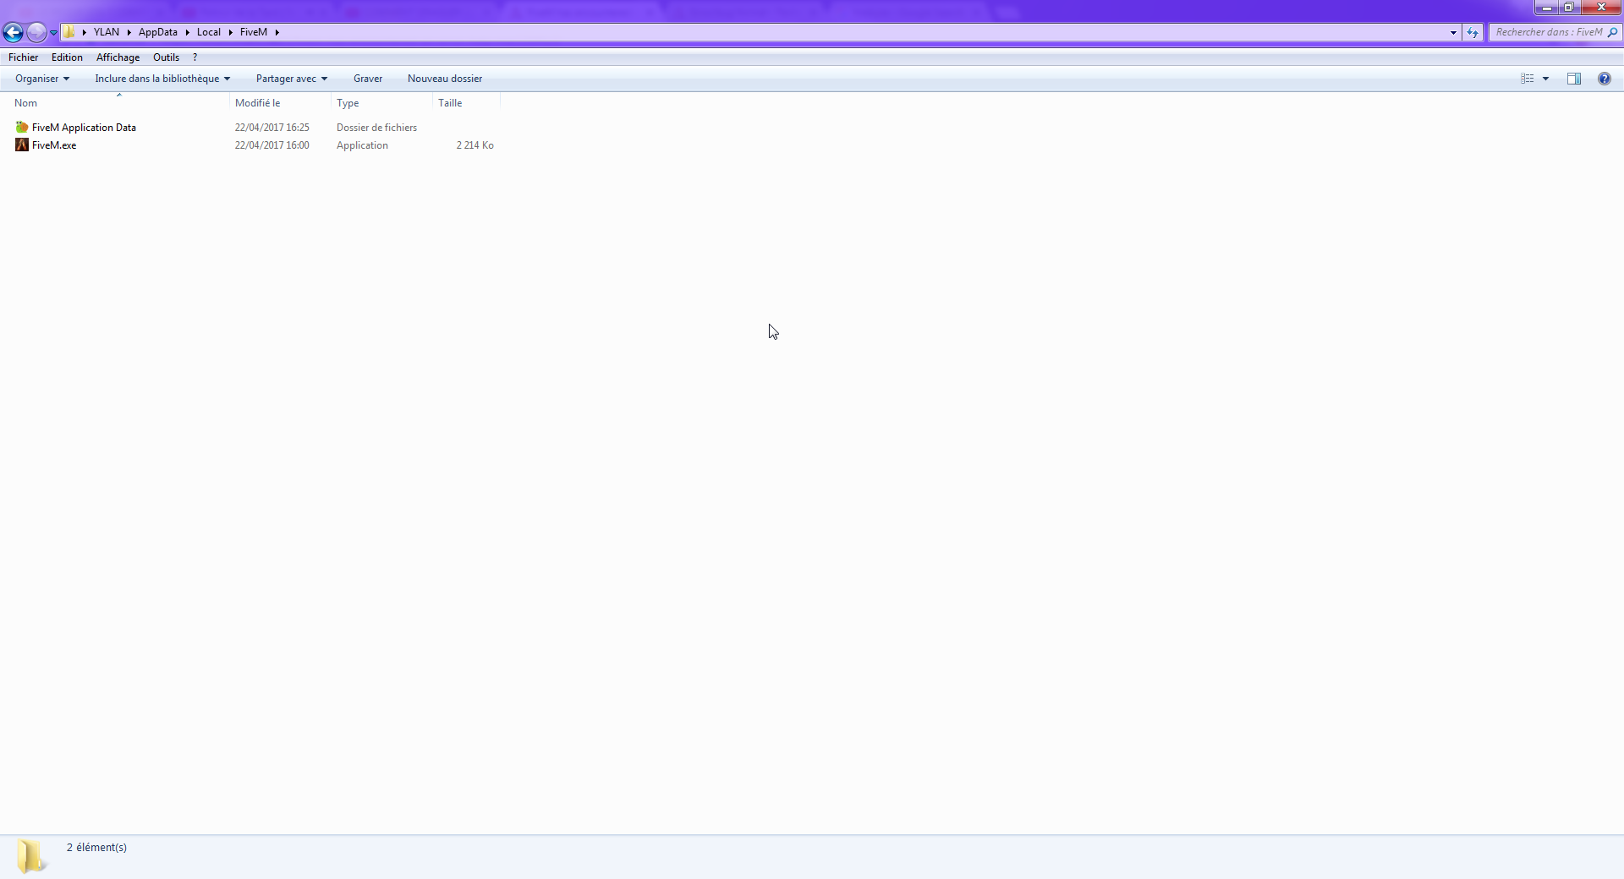Open the ? help menu
Image resolution: width=1624 pixels, height=879 pixels.
195,57
